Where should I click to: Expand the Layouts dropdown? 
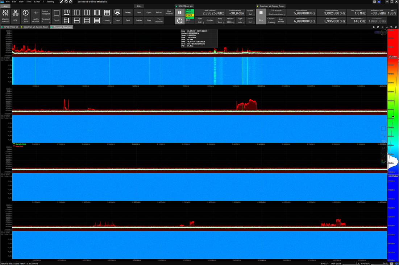[x=107, y=16]
